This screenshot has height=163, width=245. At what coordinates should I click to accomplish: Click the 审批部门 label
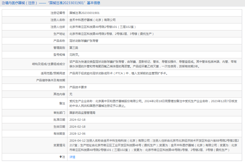pyautogui.click(x=59, y=113)
